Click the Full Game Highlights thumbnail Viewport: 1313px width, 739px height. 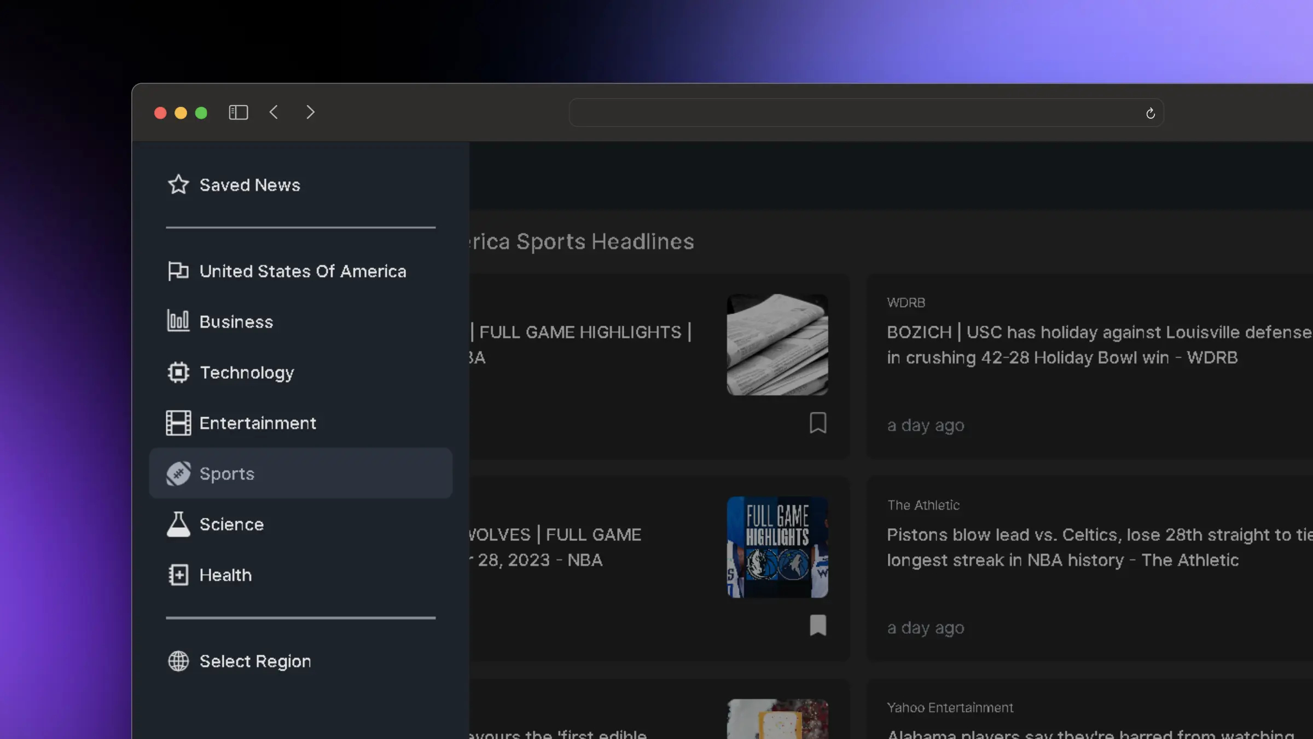click(x=777, y=547)
